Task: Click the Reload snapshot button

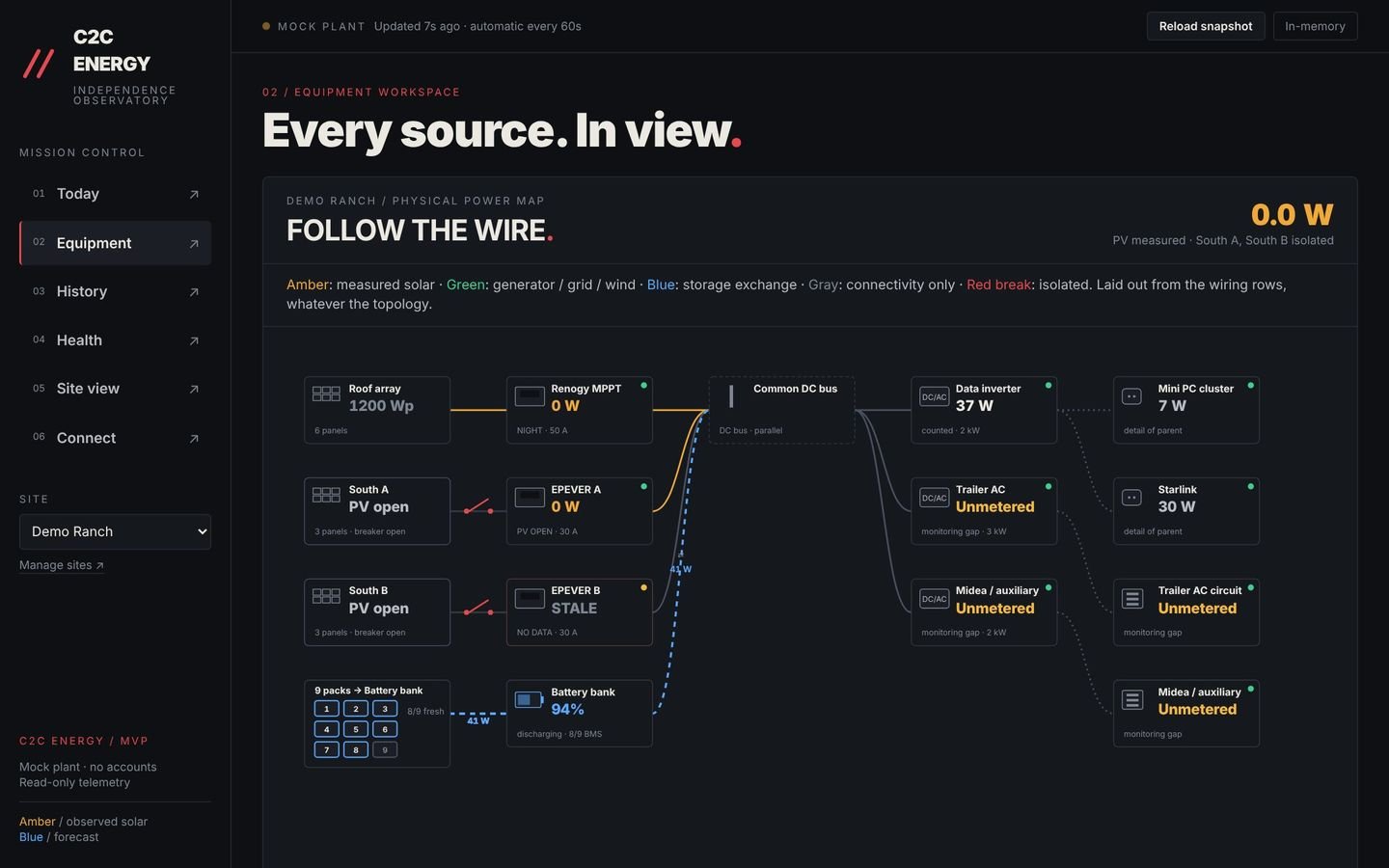Action: (1206, 26)
